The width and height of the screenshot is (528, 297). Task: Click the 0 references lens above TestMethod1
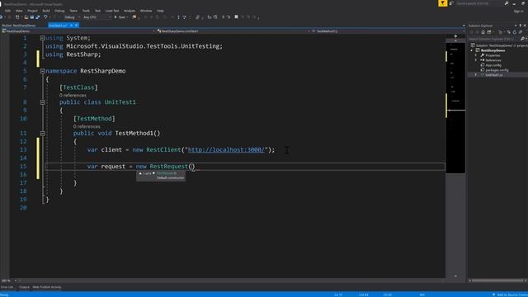click(x=87, y=126)
